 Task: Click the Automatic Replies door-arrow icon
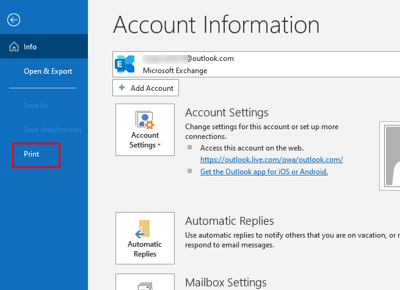[x=142, y=229]
